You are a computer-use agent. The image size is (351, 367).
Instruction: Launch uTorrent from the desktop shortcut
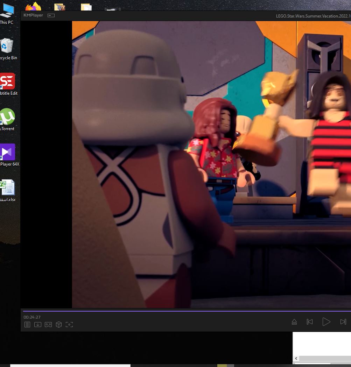click(7, 119)
